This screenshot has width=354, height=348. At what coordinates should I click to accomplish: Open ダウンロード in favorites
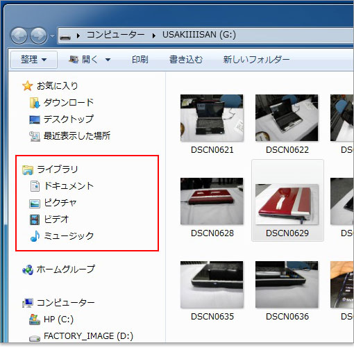point(69,103)
